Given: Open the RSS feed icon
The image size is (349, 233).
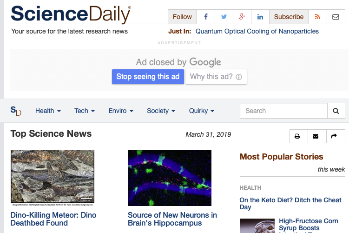Looking at the screenshot, I should 318,17.
